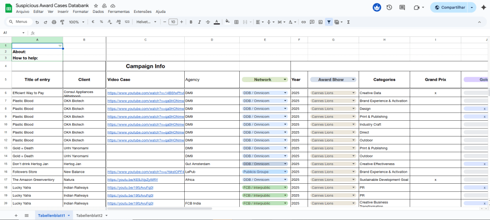Image resolution: width=490 pixels, height=220 pixels.
Task: Select the paint format roller tool
Action: pyautogui.click(x=62, y=22)
